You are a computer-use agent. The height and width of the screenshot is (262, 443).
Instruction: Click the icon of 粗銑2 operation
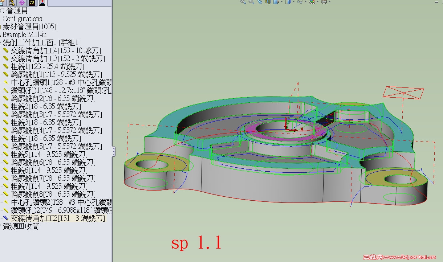pyautogui.click(x=6, y=106)
